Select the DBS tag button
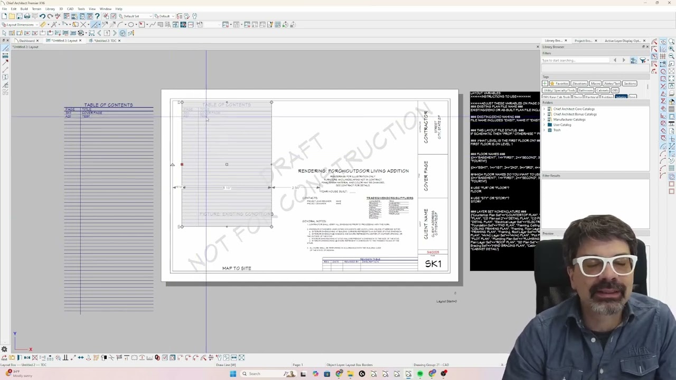 point(615,90)
